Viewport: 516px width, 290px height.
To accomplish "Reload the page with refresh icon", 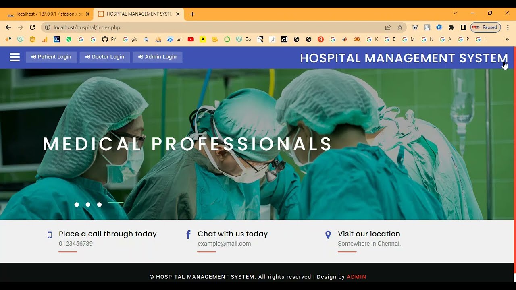I will 33,27.
